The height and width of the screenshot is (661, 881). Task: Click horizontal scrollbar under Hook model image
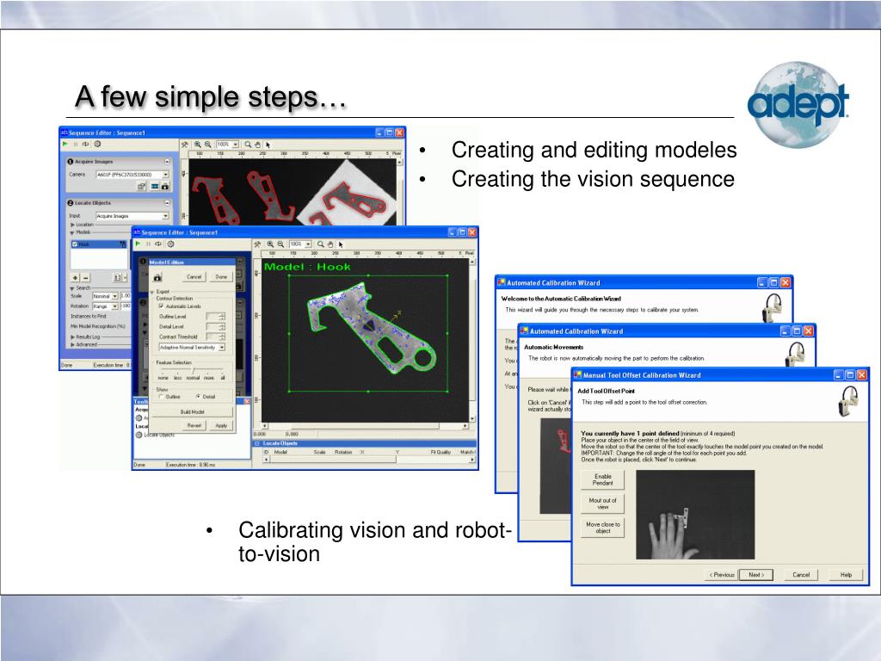(x=365, y=426)
